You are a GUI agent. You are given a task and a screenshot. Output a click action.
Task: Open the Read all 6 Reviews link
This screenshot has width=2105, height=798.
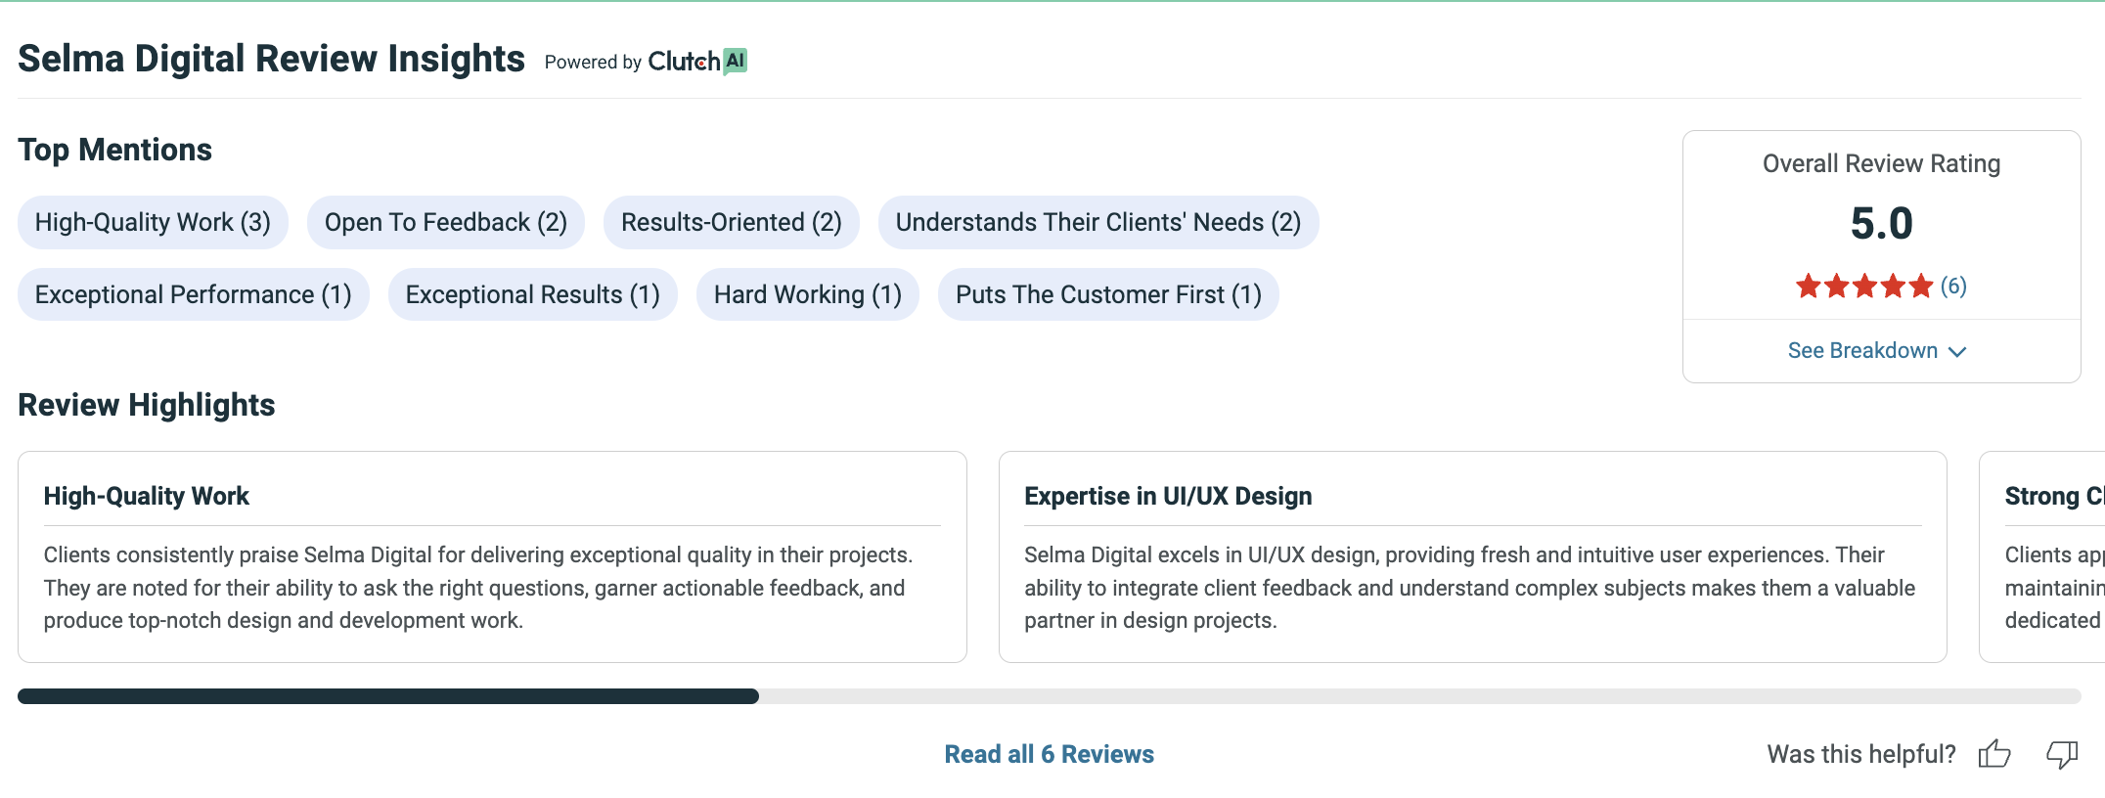pyautogui.click(x=1049, y=754)
